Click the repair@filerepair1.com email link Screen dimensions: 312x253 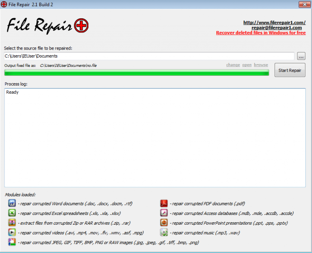tap(278, 28)
